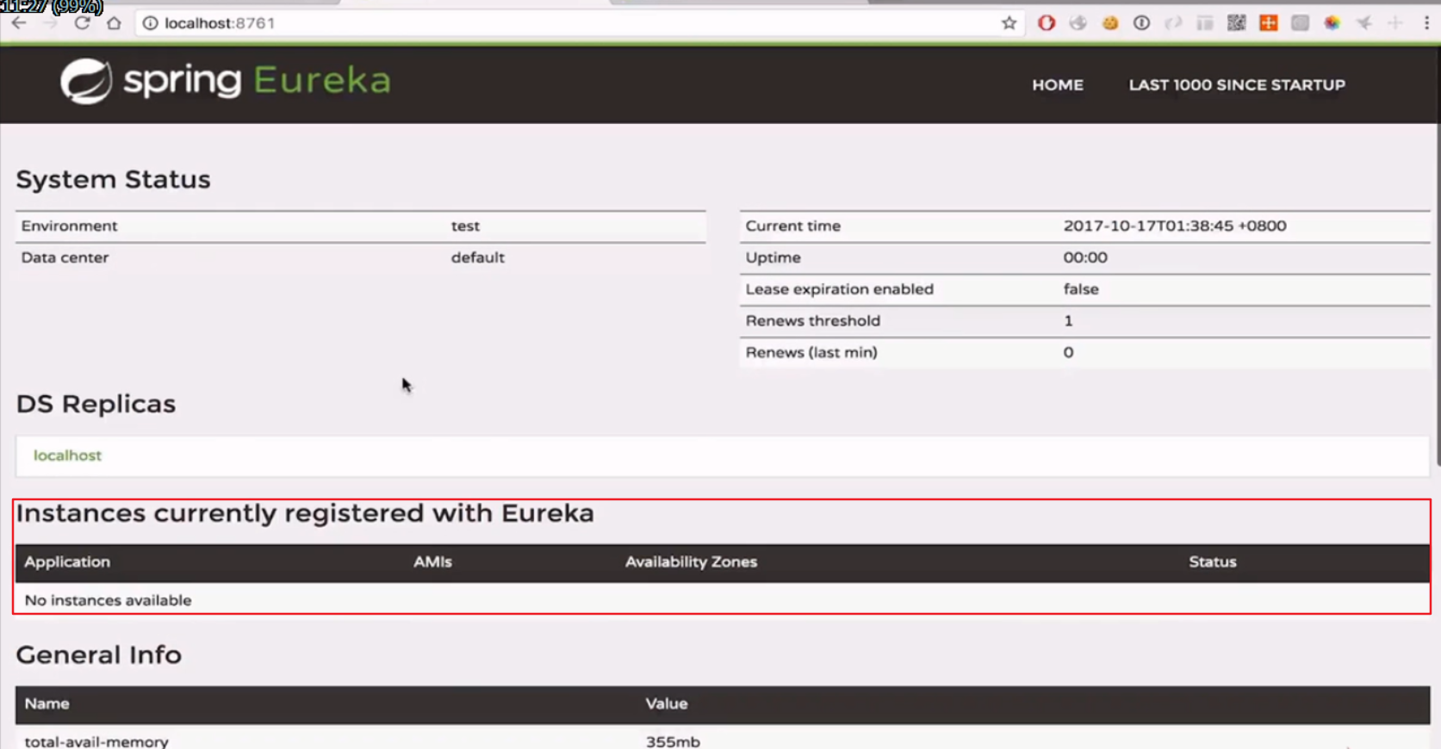
Task: Click the 'Renews (last min)' label
Action: point(811,352)
